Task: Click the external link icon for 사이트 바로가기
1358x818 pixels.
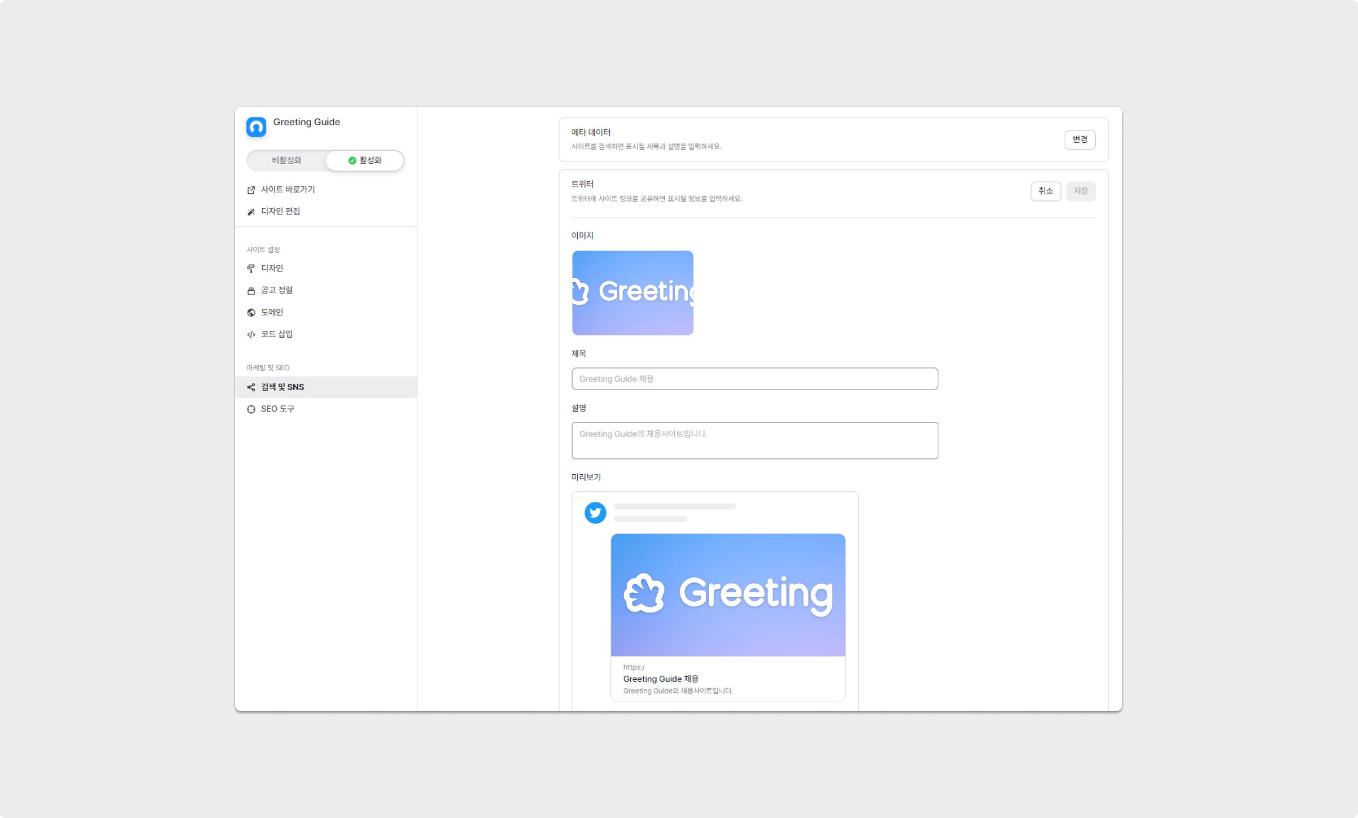Action: [251, 190]
